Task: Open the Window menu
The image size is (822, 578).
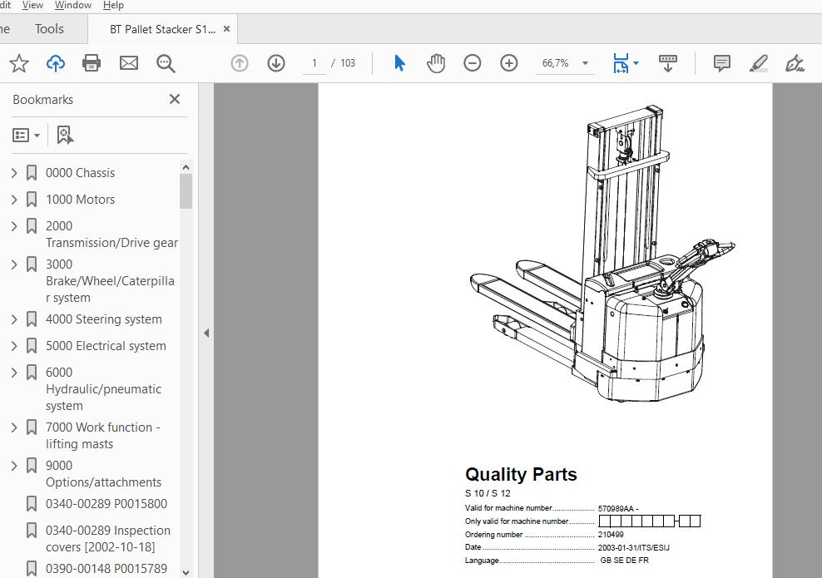Action: [73, 5]
